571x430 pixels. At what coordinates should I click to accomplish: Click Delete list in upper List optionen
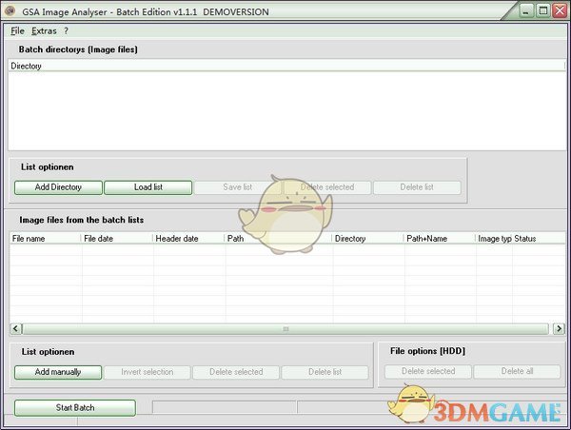click(x=417, y=187)
